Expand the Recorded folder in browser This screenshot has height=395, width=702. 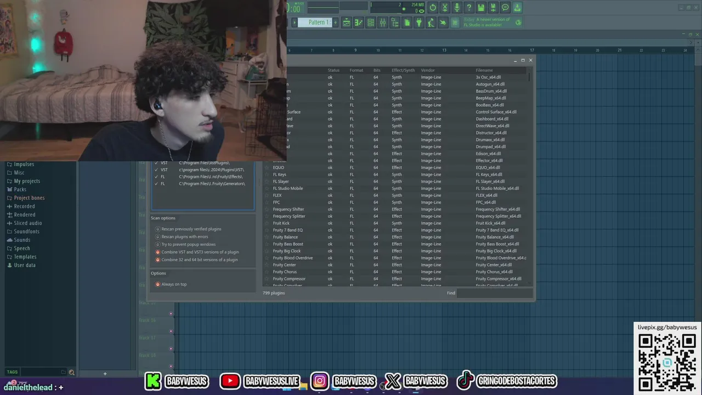tap(20, 206)
